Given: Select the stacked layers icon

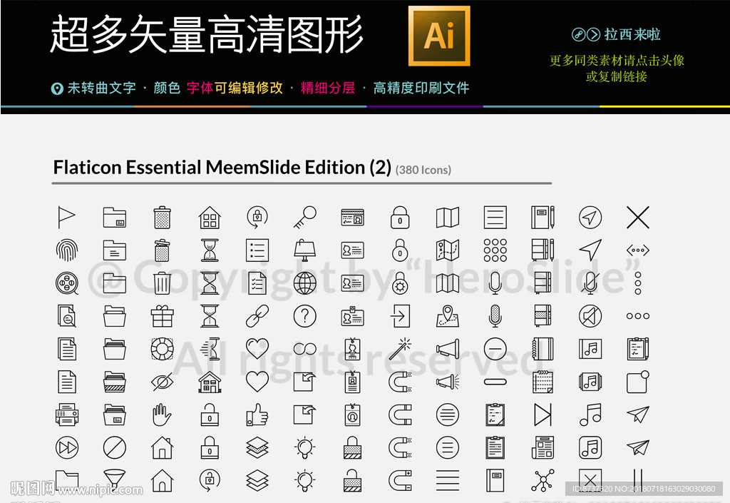Looking at the screenshot, I should (257, 446).
